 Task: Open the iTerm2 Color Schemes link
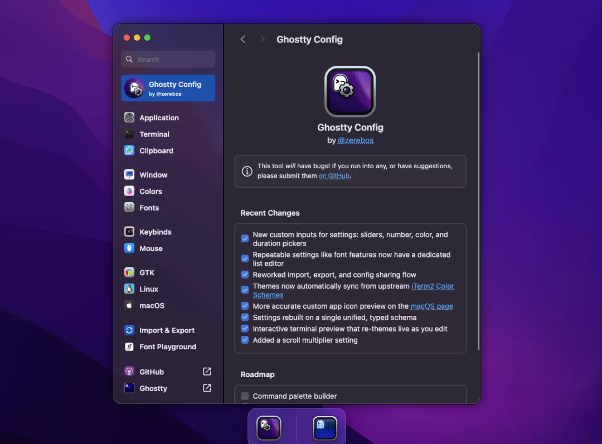pos(353,290)
